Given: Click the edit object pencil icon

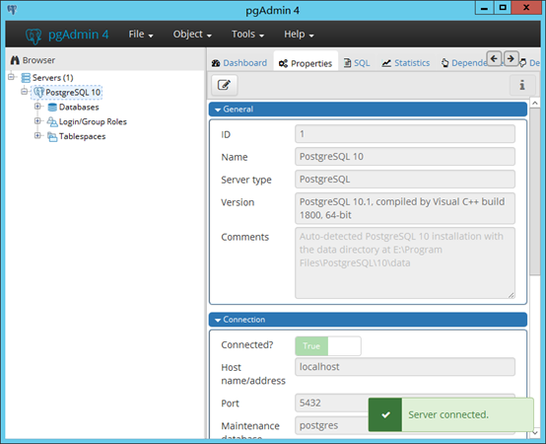Looking at the screenshot, I should (x=224, y=85).
